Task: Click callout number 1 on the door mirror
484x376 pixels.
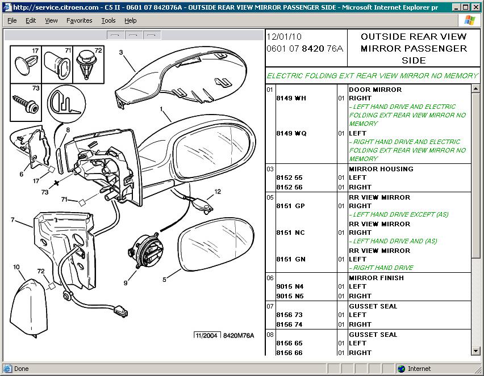Action: click(x=161, y=109)
